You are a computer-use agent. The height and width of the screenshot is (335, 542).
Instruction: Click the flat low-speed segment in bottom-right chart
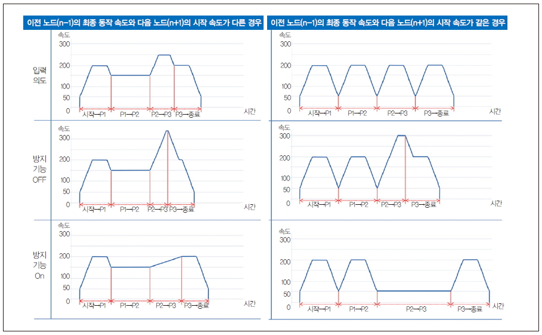(x=414, y=291)
